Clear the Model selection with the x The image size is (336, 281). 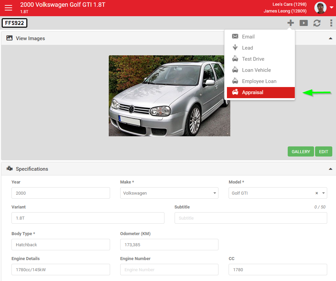(x=316, y=193)
